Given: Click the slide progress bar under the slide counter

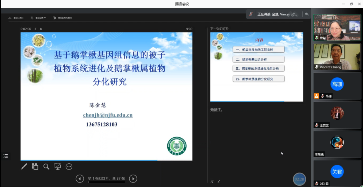Looking at the screenshot, I should point(106,182).
